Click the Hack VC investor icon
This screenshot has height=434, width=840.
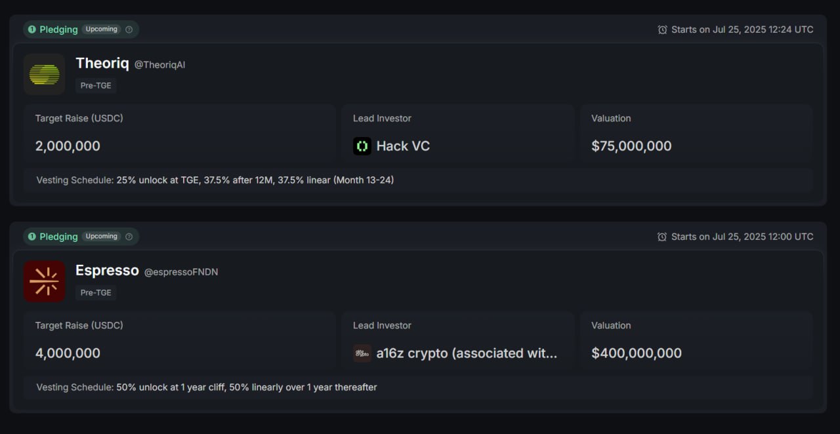pos(362,146)
